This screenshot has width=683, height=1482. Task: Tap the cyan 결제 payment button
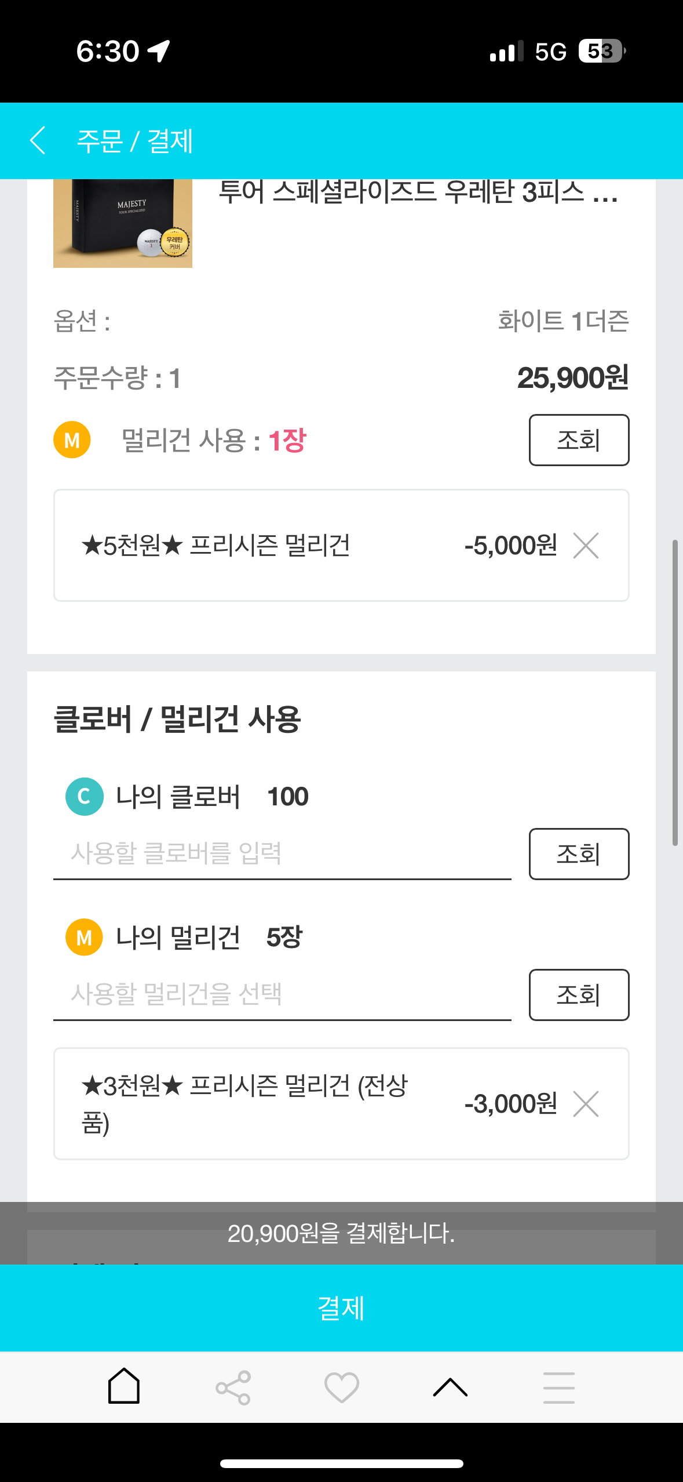[x=341, y=1308]
